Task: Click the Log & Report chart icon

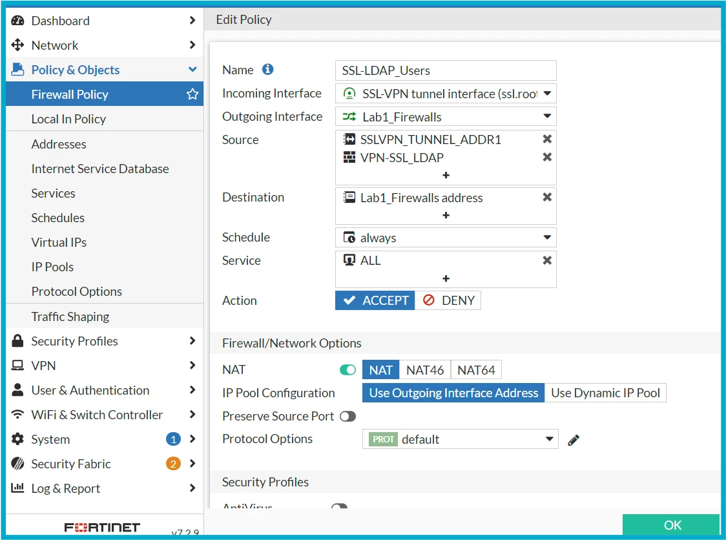Action: coord(17,488)
